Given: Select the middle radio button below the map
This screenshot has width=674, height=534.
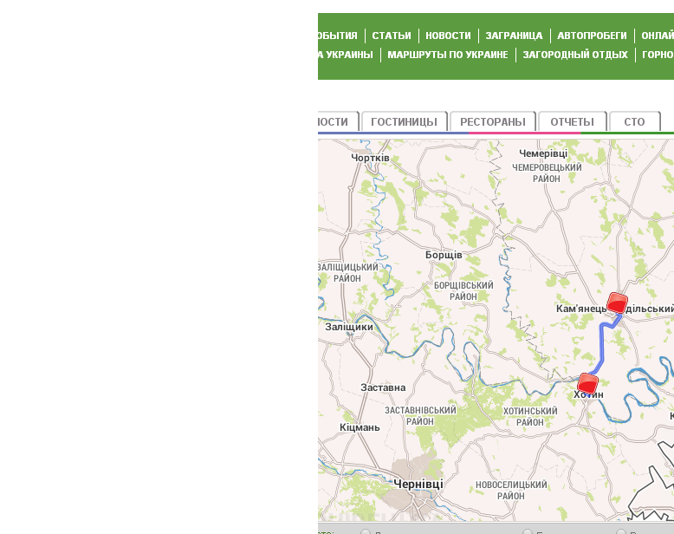Looking at the screenshot, I should click(528, 531).
